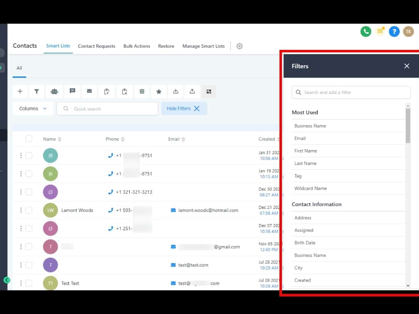Click the green phone dialer icon

point(365,31)
